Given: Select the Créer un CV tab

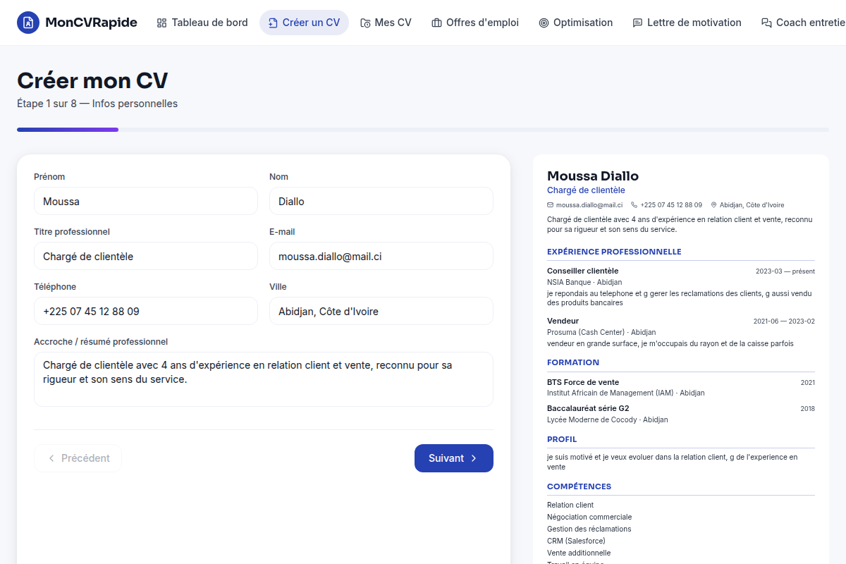Looking at the screenshot, I should [x=304, y=23].
